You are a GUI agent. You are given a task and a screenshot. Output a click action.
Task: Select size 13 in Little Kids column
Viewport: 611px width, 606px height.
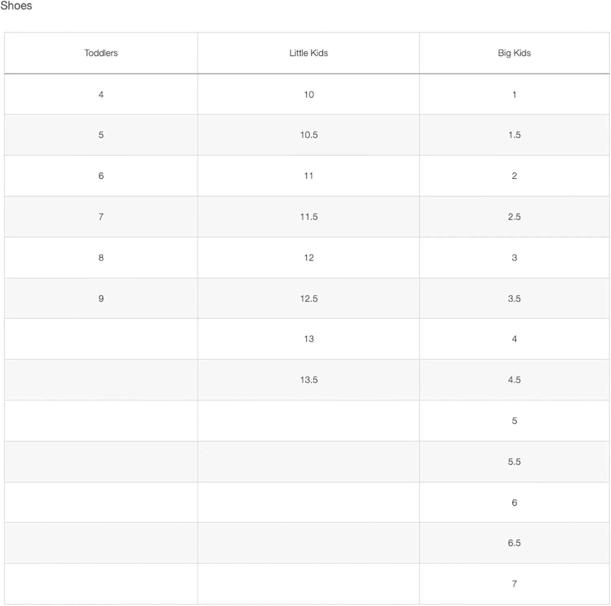(x=309, y=339)
